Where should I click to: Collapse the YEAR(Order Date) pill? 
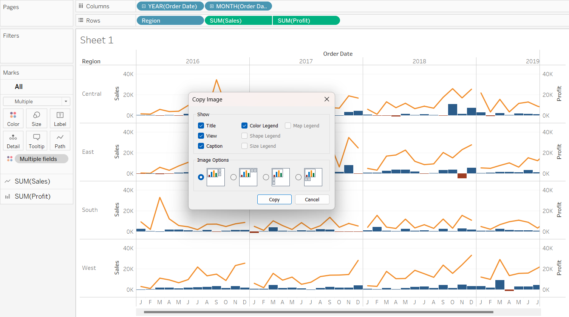point(144,6)
